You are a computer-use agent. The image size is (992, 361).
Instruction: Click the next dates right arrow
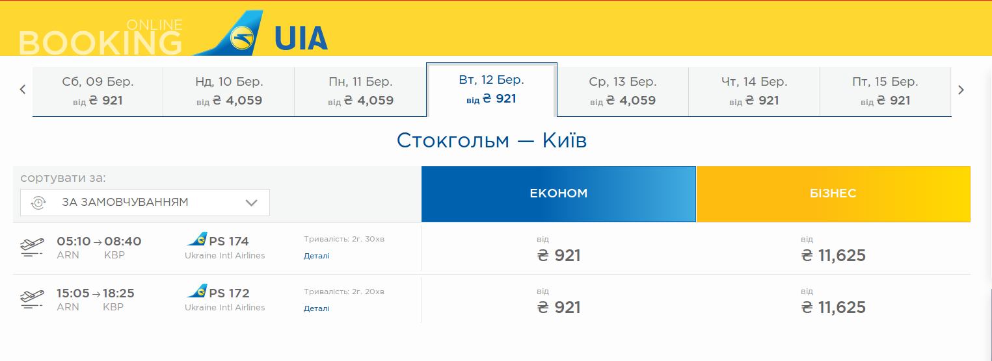pyautogui.click(x=961, y=90)
